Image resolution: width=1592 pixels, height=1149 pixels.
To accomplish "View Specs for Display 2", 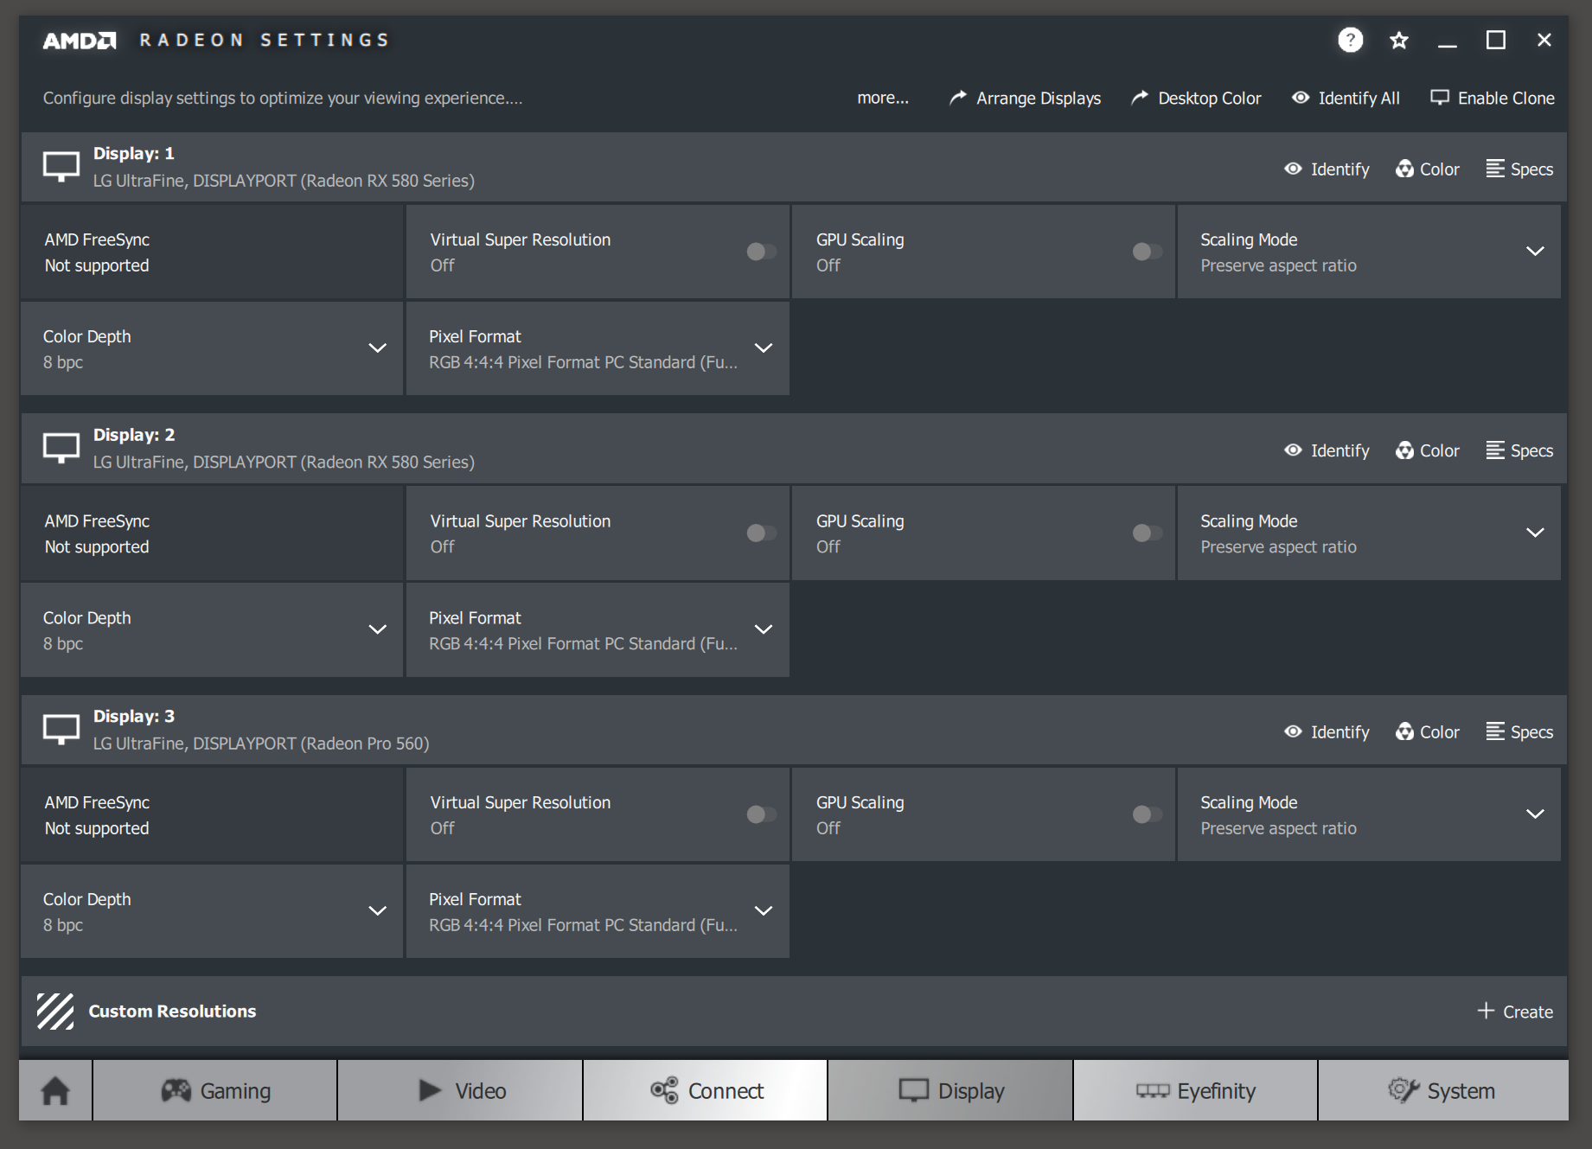I will point(1519,450).
